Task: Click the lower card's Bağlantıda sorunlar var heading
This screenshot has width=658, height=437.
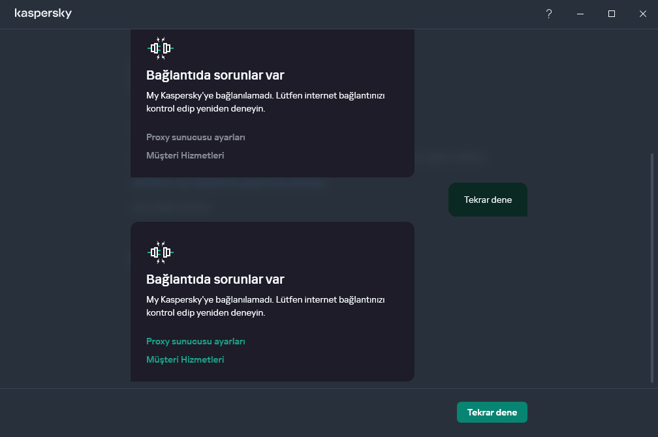Action: [x=215, y=279]
